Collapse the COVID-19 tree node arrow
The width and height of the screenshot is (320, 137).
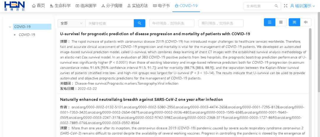[x=10, y=27]
